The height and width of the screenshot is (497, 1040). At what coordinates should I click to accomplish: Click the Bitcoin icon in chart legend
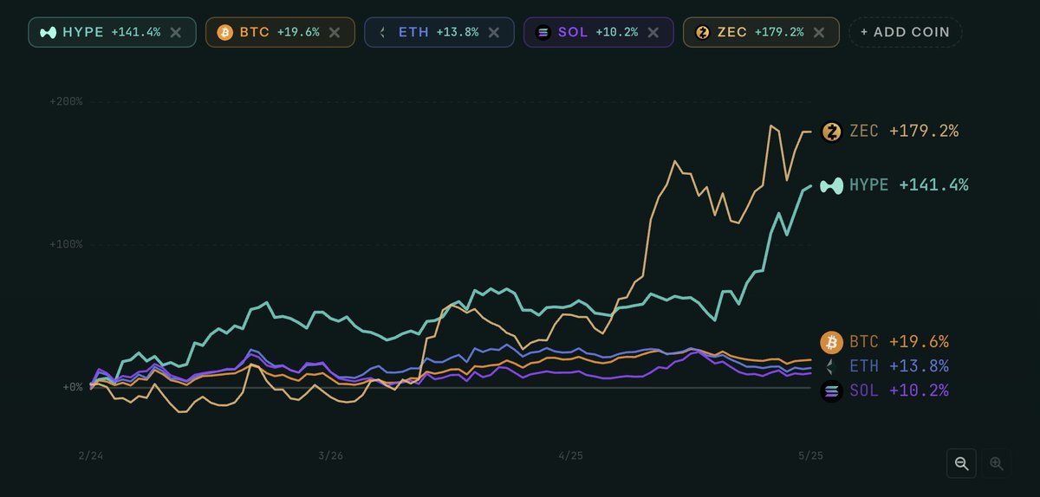click(x=832, y=341)
